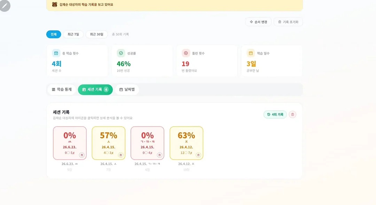Click the 4회 기록 history button
The width and height of the screenshot is (376, 205).
coord(275,114)
